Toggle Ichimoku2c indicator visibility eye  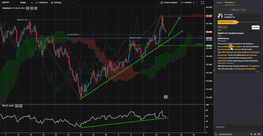pyautogui.click(x=28, y=8)
